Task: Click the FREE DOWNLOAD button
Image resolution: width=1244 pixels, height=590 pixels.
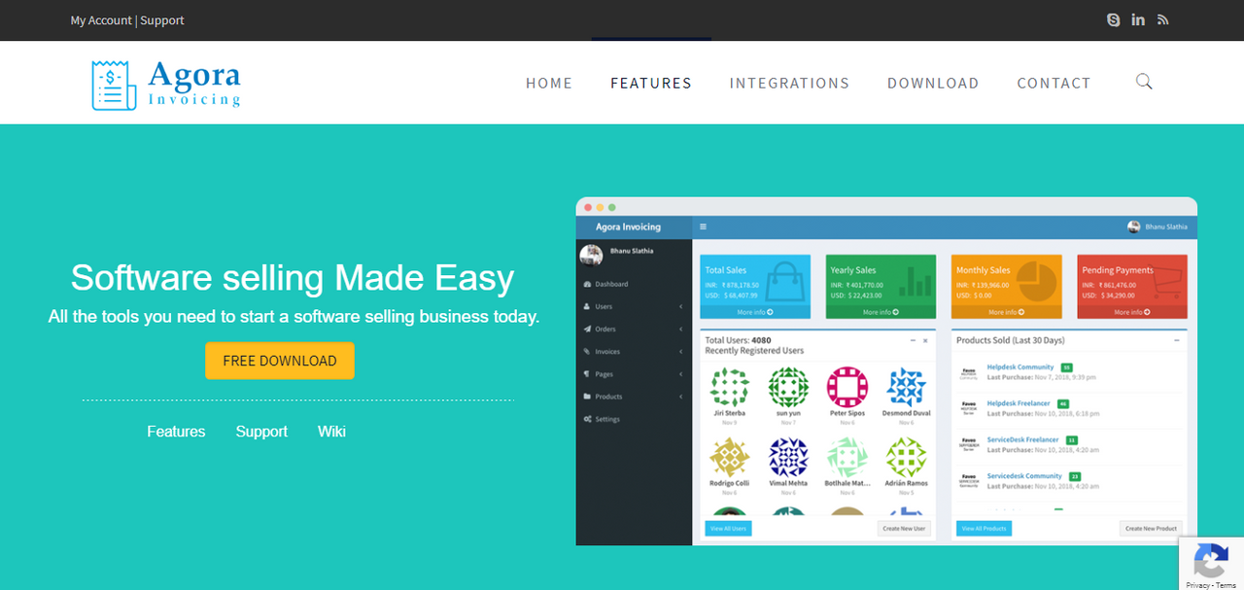Action: (280, 361)
